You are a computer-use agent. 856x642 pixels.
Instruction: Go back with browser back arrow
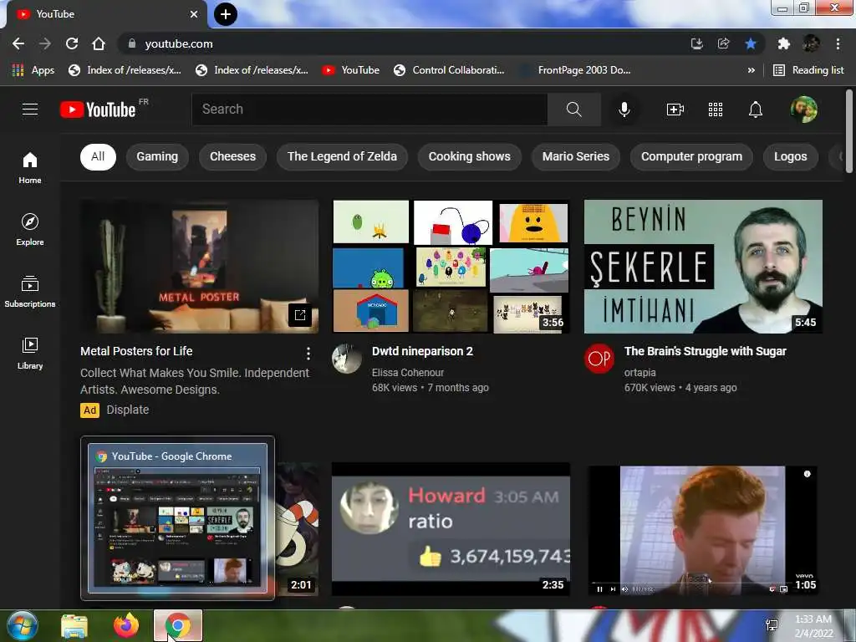coord(18,43)
